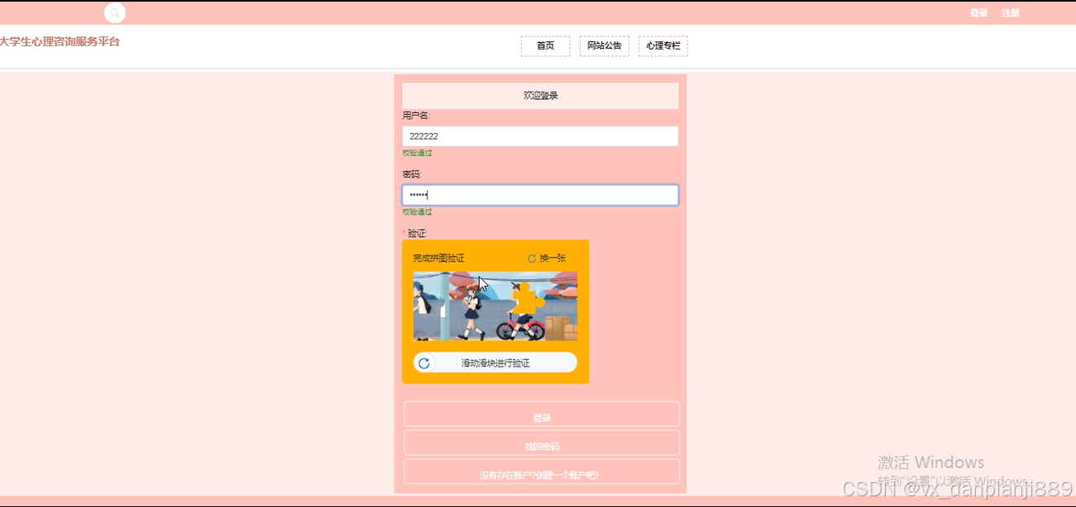Click 校验通过 text under the password field
This screenshot has height=507, width=1076.
[x=418, y=212]
